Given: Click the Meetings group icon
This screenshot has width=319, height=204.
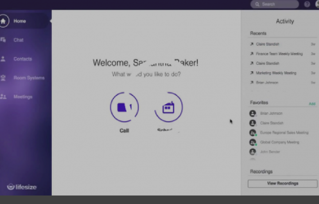Looking at the screenshot, I should click(3, 97).
